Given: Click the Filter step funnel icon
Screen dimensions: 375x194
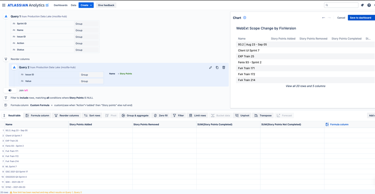Looking at the screenshot, I should tap(6, 98).
